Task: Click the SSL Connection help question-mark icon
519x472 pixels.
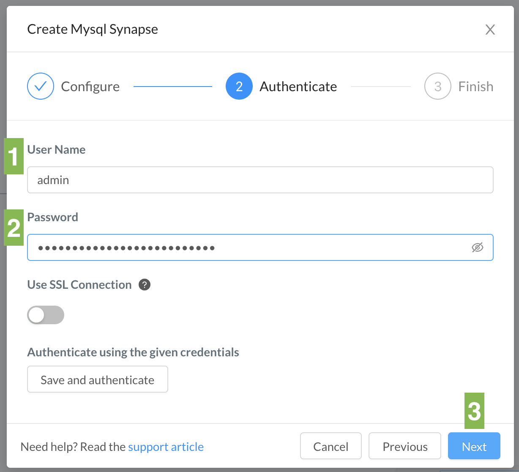Action: point(145,285)
